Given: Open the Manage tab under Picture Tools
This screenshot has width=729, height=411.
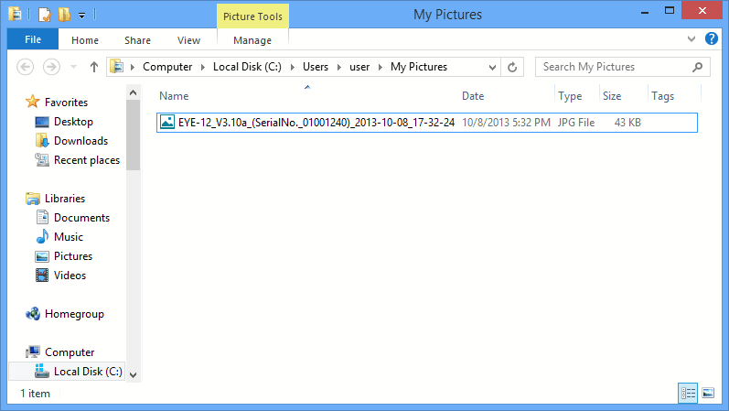Looking at the screenshot, I should (x=252, y=40).
